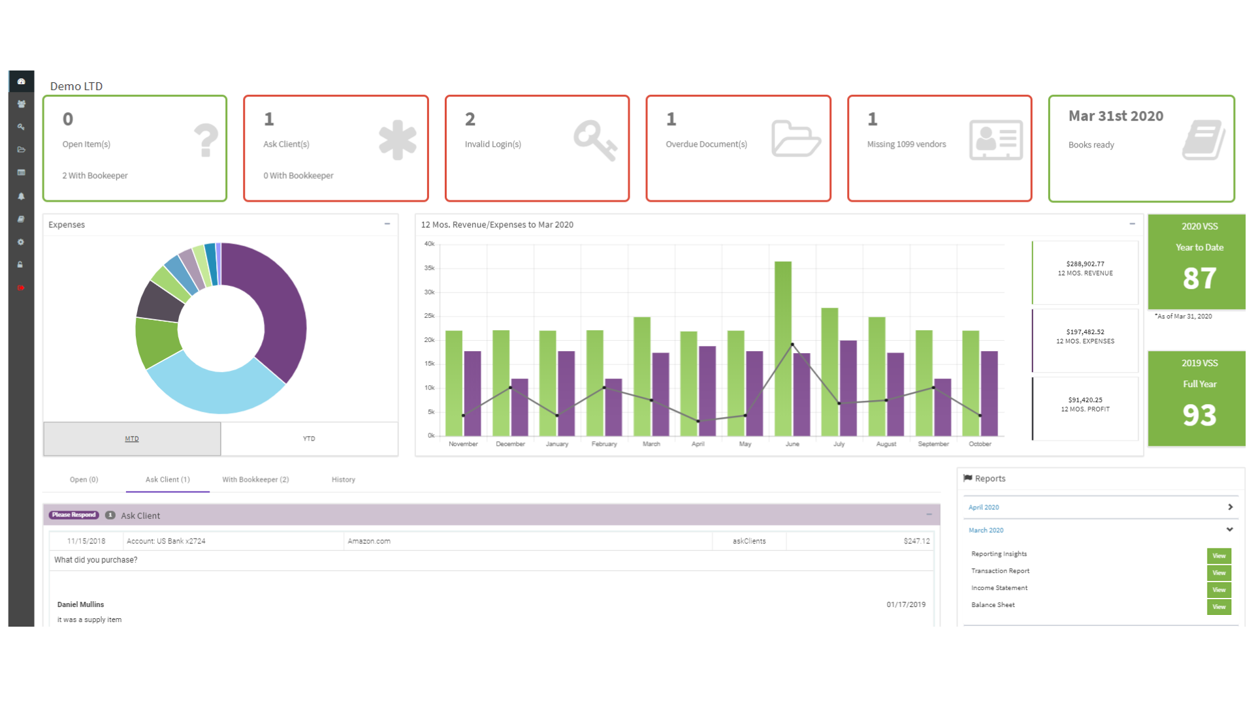Viewport: 1254px width, 705px height.
Task: Switch the Expenses chart to YTD
Action: point(309,438)
